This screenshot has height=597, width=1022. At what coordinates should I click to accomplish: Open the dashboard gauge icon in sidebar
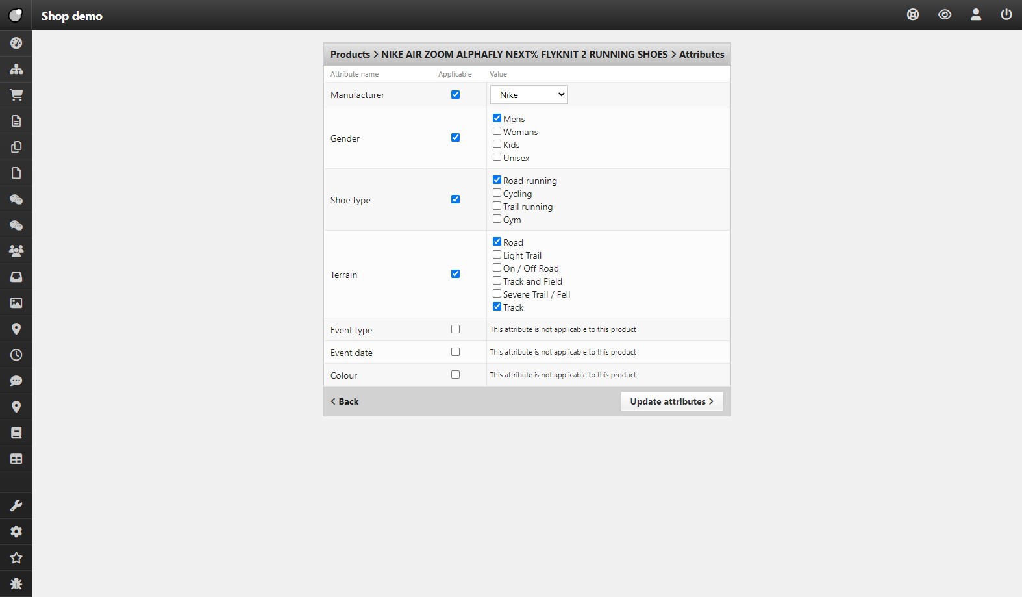coord(16,43)
